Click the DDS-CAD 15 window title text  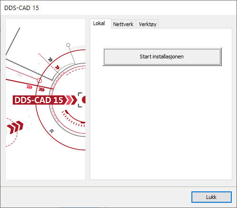coord(21,8)
